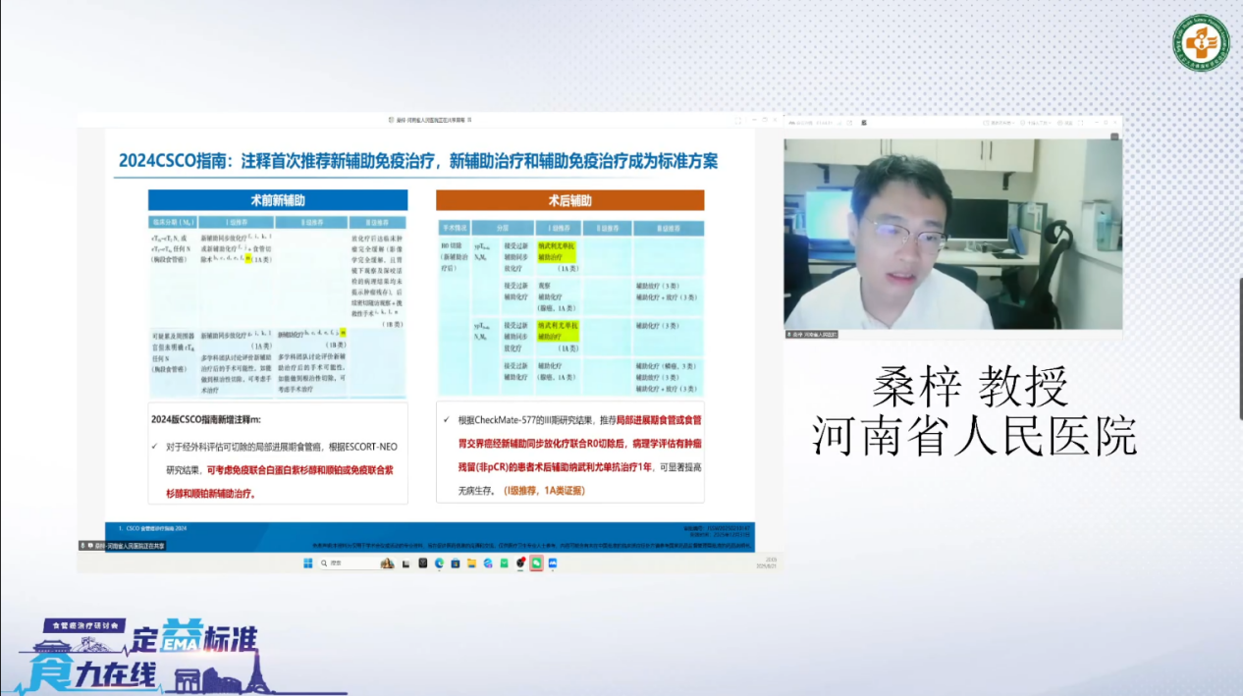
Task: Open Microsoft Edge from the taskbar
Action: 439,563
